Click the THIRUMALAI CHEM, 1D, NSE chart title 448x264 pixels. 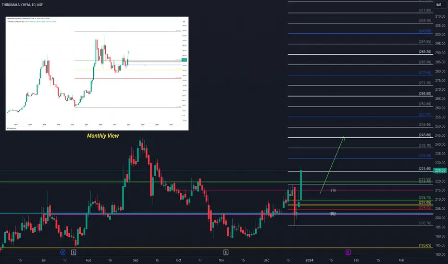[x=22, y=5]
